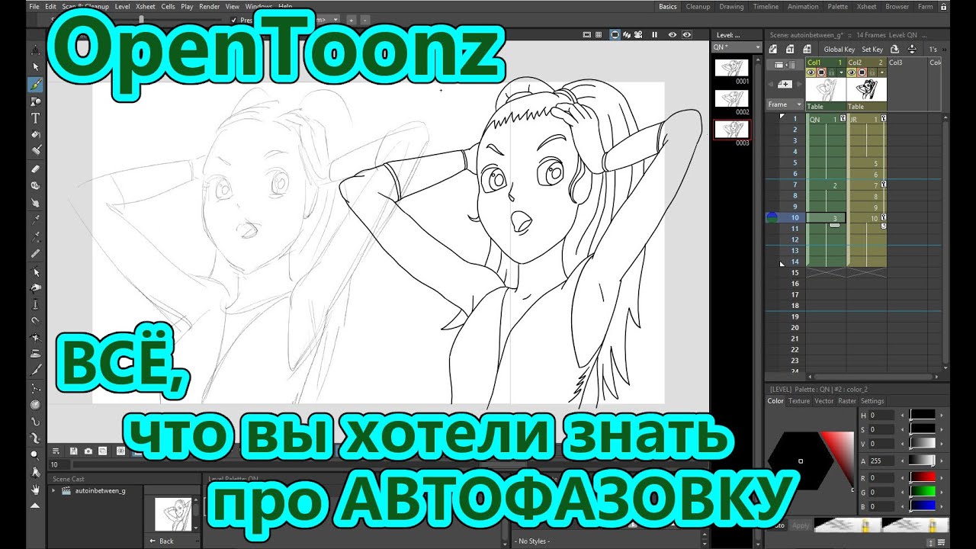Open tool options preset dropdown arrow
Image resolution: width=976 pixels, height=549 pixels.
(x=335, y=19)
